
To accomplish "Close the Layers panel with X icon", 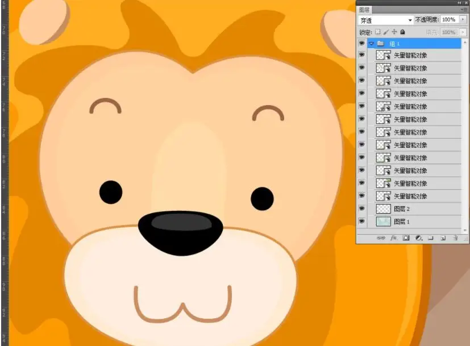I will (x=466, y=2).
